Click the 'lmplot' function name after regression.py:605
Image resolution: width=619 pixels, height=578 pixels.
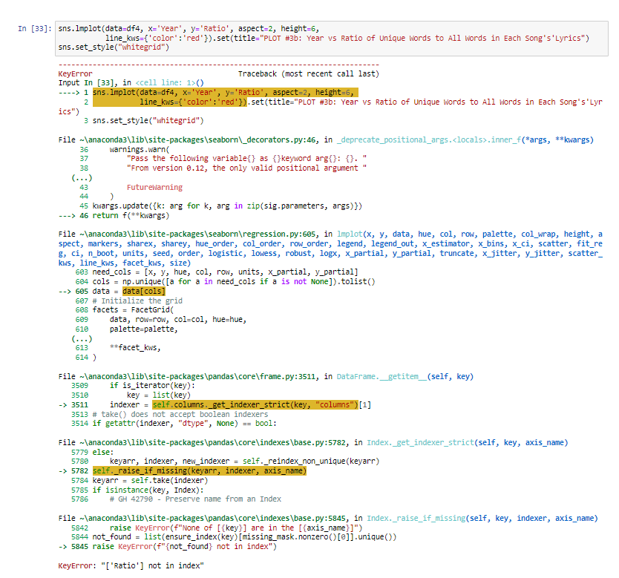pos(350,234)
